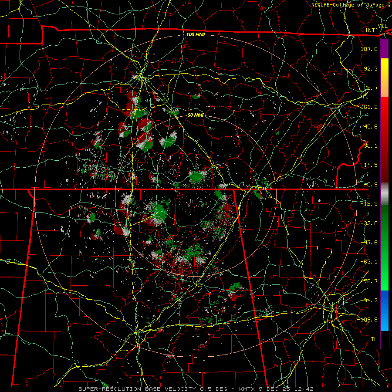
Task: Click the 76.7 velocity scale value
Action: (371, 88)
